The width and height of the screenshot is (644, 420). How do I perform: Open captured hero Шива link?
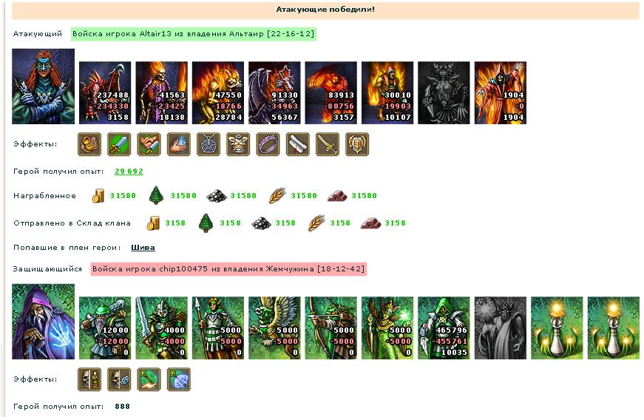pyautogui.click(x=143, y=248)
